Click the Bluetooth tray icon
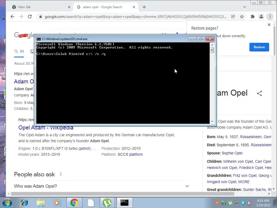277x208 pixels. point(243,203)
